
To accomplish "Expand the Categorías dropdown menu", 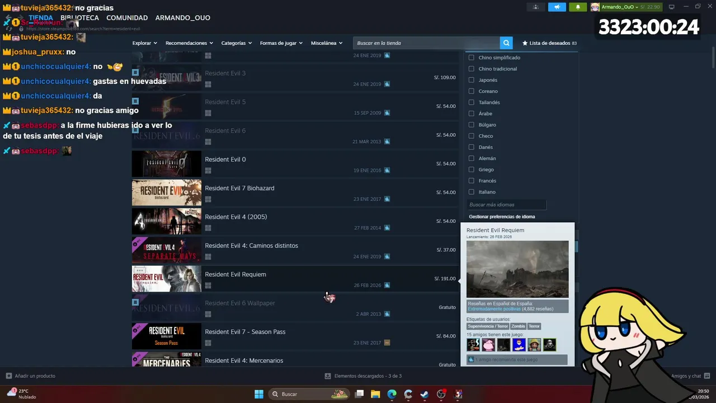I will [x=236, y=43].
